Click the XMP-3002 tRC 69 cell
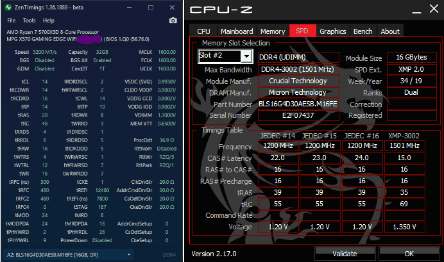This screenshot has width=444, height=262. (405, 204)
